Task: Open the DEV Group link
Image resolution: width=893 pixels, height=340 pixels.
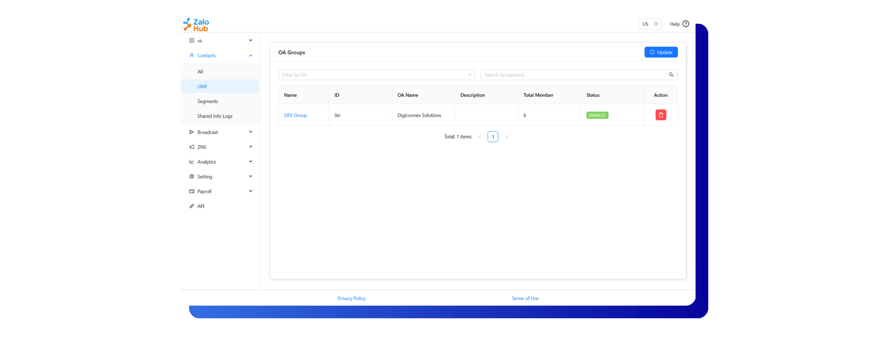Action: pyautogui.click(x=295, y=115)
